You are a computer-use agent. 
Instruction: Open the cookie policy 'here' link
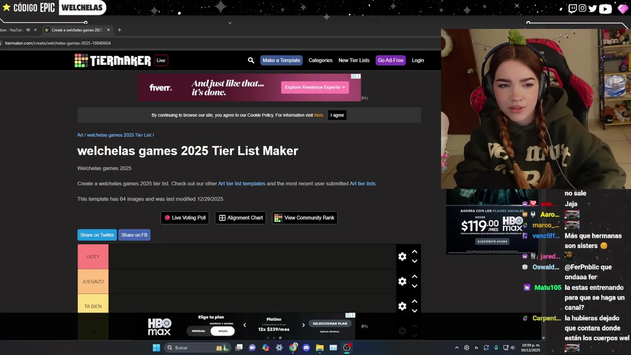coord(318,115)
